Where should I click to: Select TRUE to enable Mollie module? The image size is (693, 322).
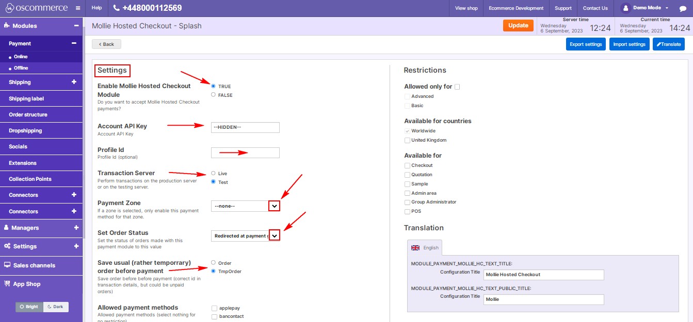tap(213, 86)
